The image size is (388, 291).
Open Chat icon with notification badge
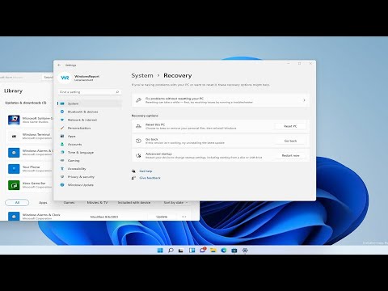[x=203, y=250]
